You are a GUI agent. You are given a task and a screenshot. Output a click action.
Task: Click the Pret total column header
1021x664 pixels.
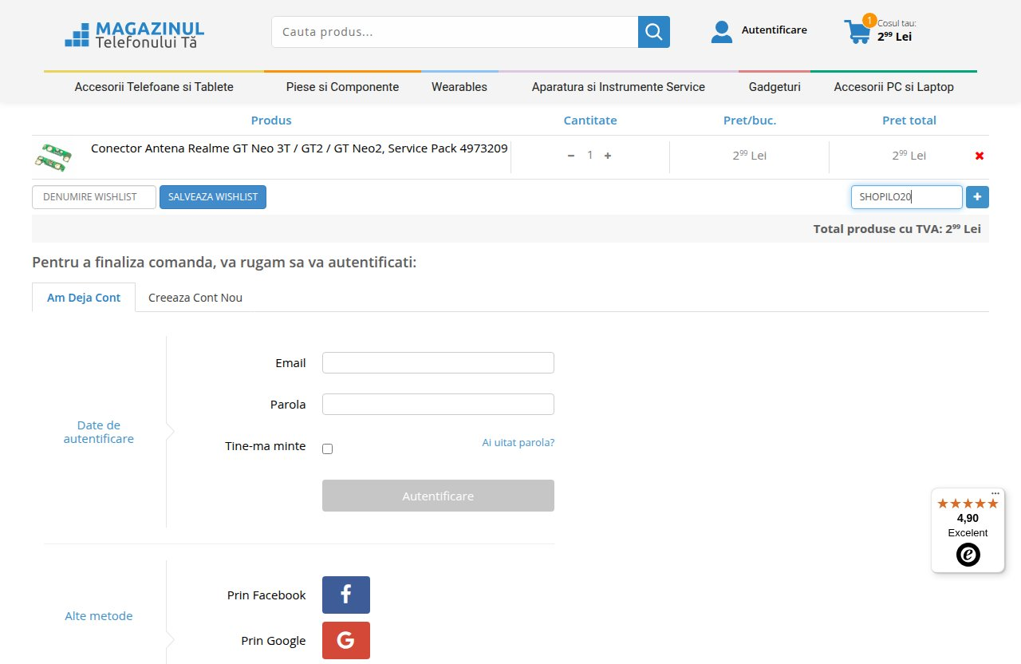click(909, 121)
